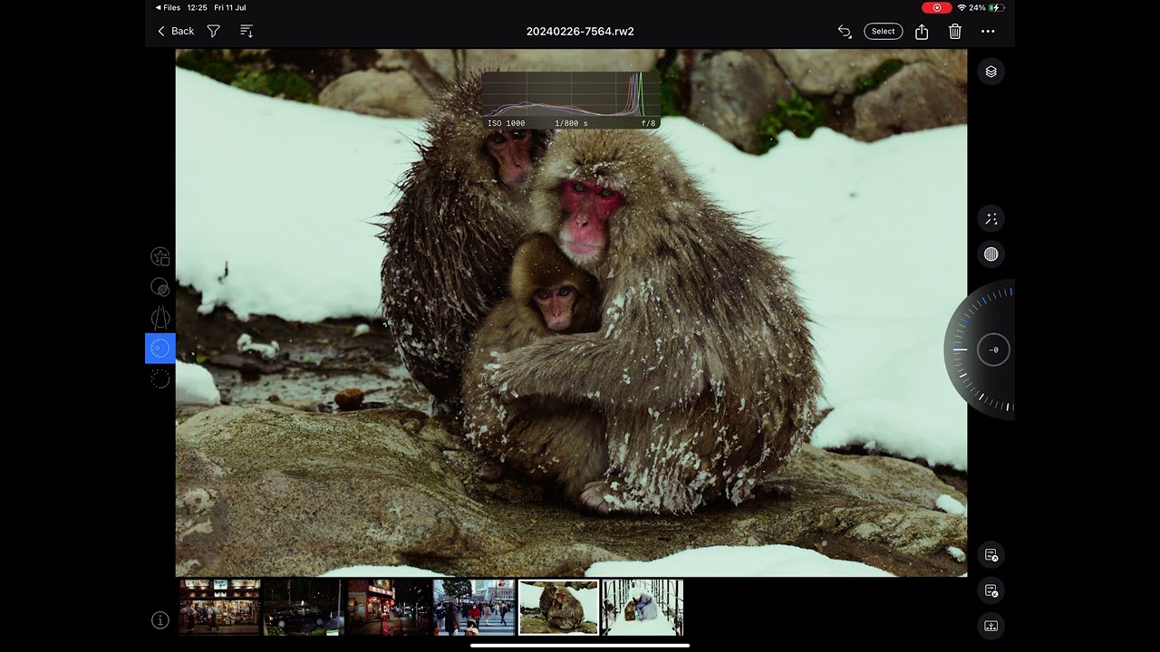Delete photo with trash icon
1160x652 pixels.
[x=955, y=31]
